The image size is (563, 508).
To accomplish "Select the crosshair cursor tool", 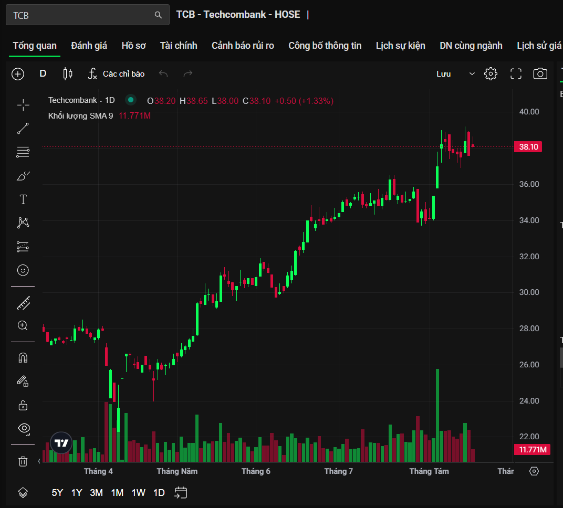I will pyautogui.click(x=23, y=105).
